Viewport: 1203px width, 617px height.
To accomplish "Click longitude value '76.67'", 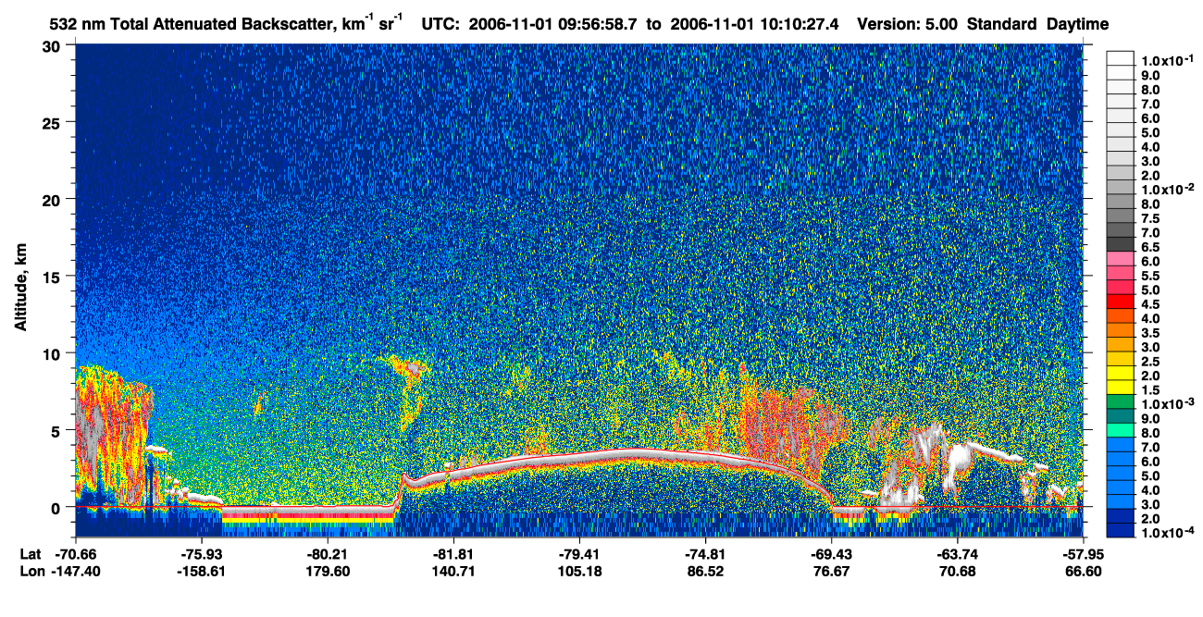I will (x=831, y=572).
